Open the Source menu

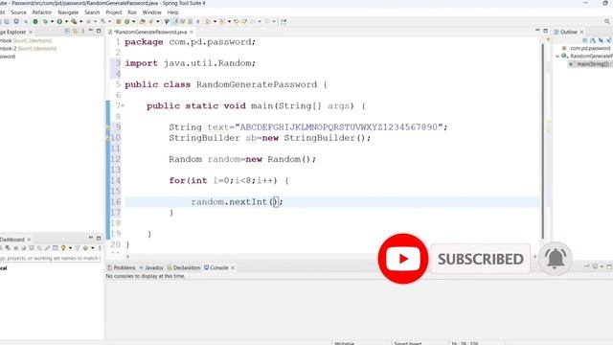click(18, 12)
